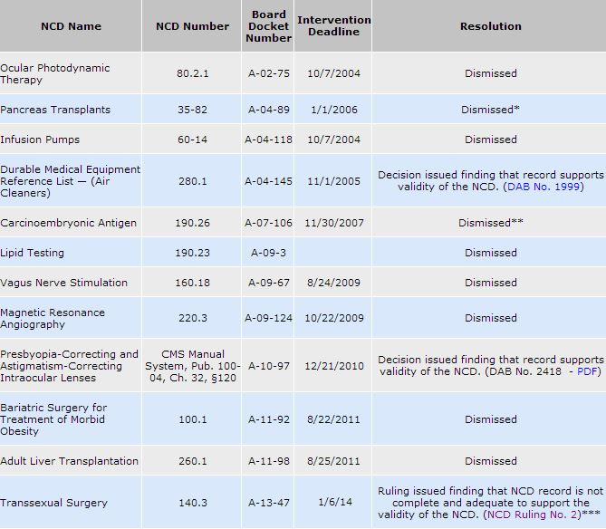Open the NCD Ruling No. 2 link

(x=533, y=515)
